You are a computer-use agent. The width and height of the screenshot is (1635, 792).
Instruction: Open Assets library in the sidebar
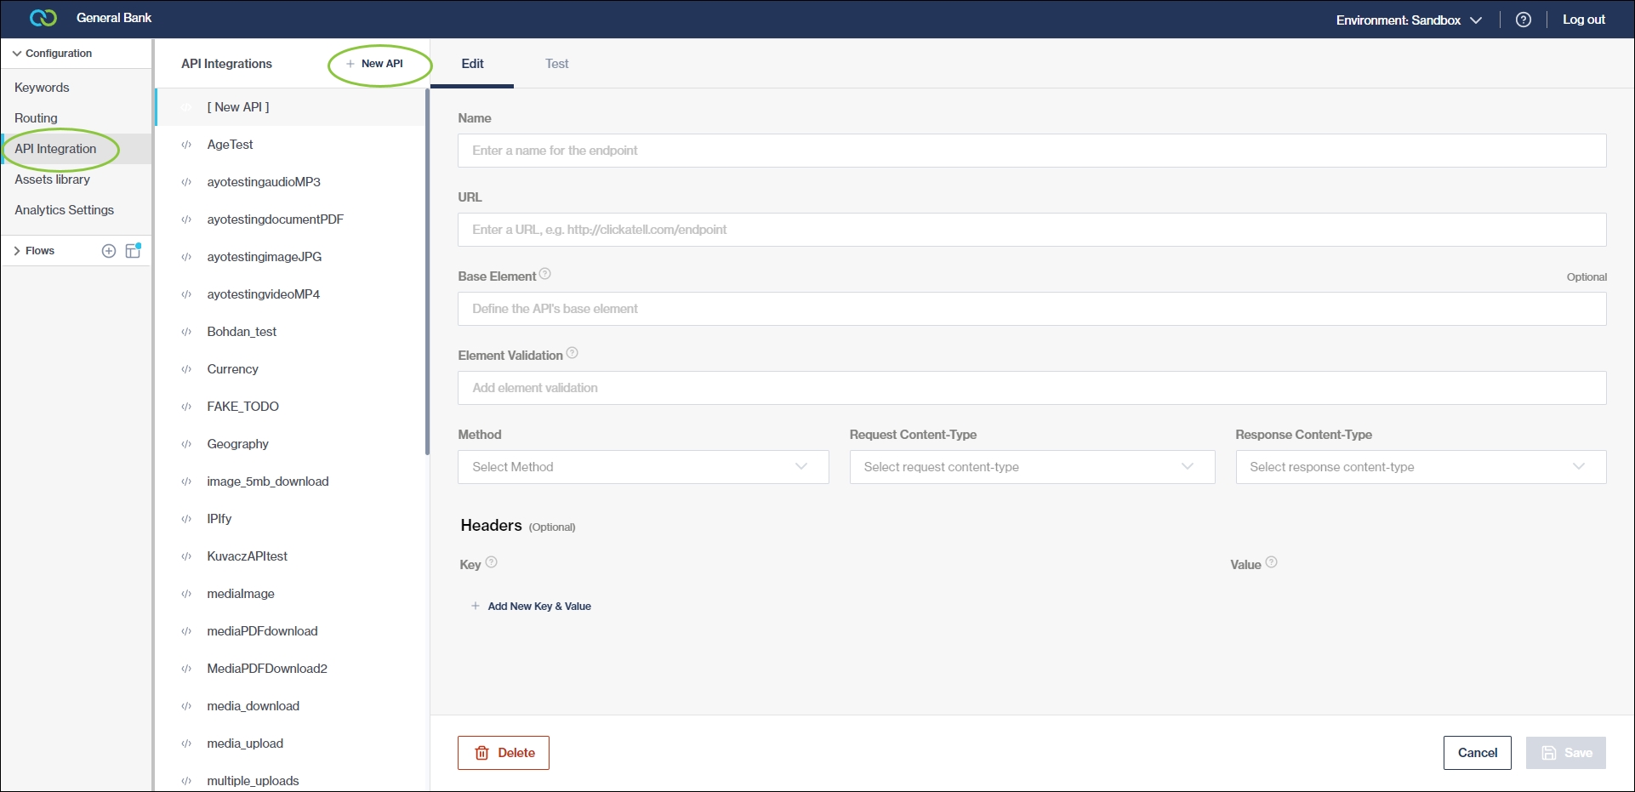coord(52,179)
